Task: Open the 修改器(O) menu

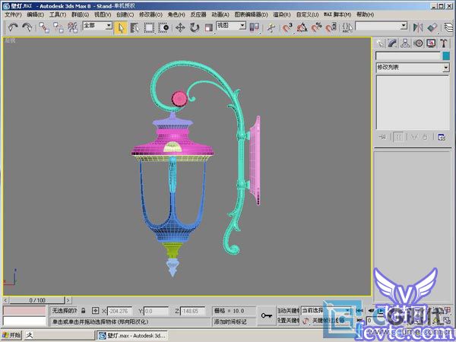Action: click(x=150, y=14)
